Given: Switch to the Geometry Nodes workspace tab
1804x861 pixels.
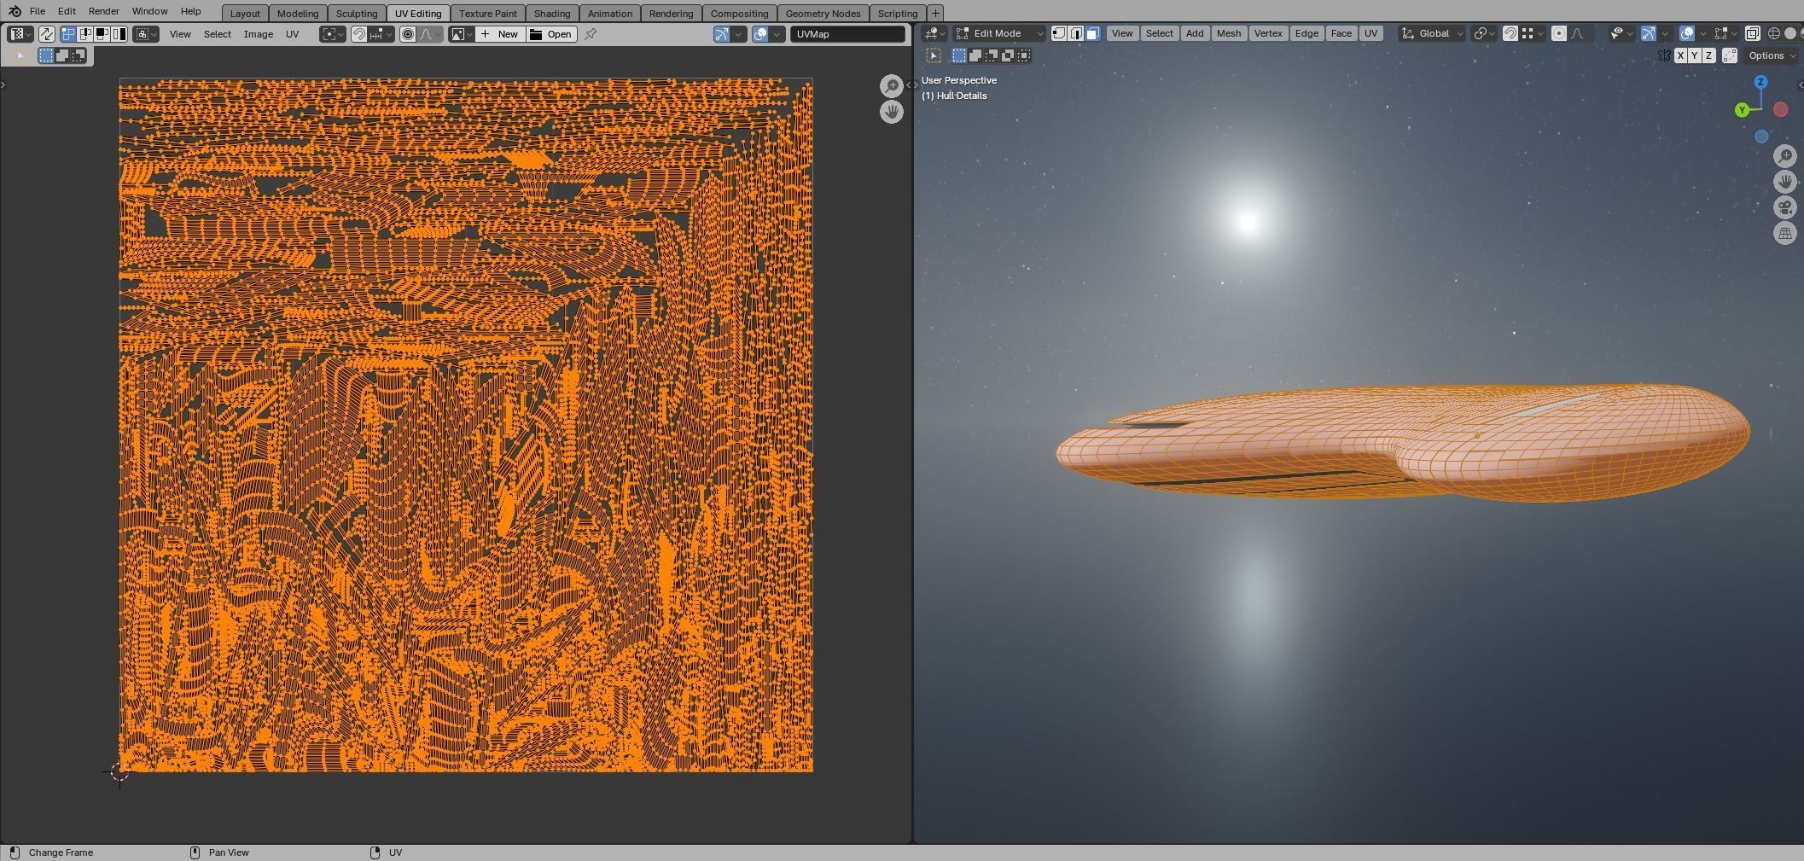Looking at the screenshot, I should coord(823,14).
